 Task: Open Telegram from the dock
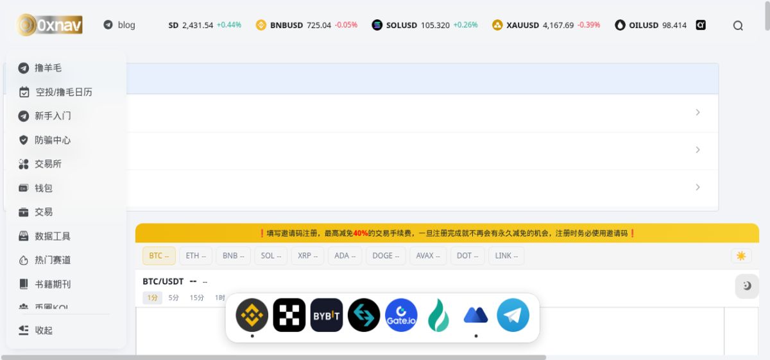tap(513, 315)
